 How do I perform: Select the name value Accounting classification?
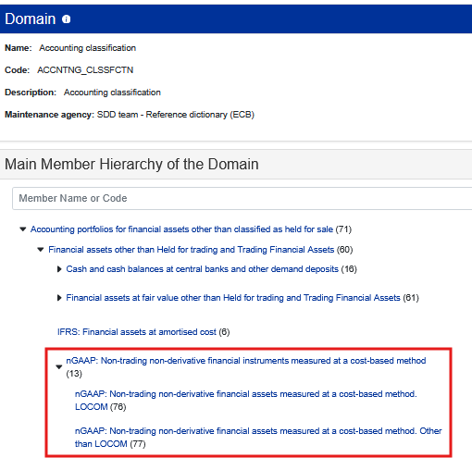[x=87, y=48]
